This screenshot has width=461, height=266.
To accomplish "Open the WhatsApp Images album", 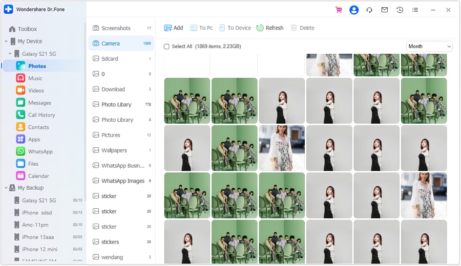I will 121,181.
